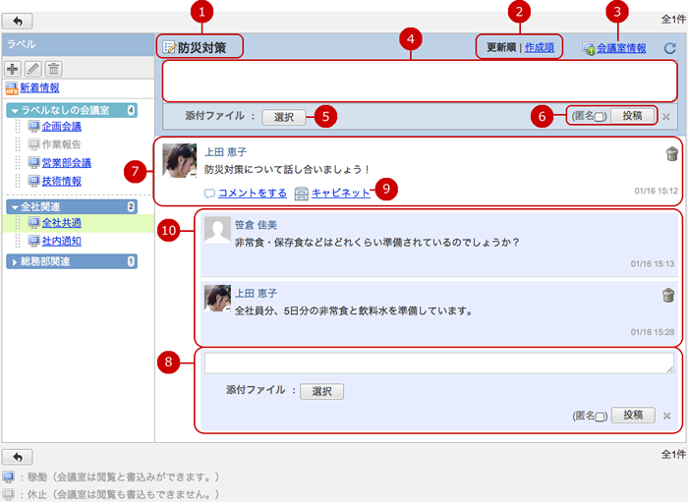
Task: Open the 社内通知 meeting room
Action: tap(61, 241)
